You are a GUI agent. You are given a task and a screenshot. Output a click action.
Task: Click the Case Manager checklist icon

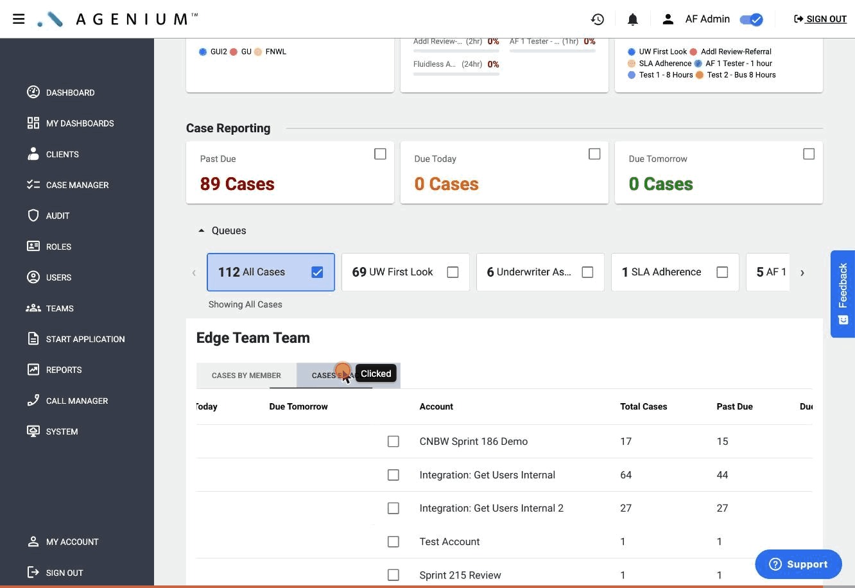click(33, 184)
